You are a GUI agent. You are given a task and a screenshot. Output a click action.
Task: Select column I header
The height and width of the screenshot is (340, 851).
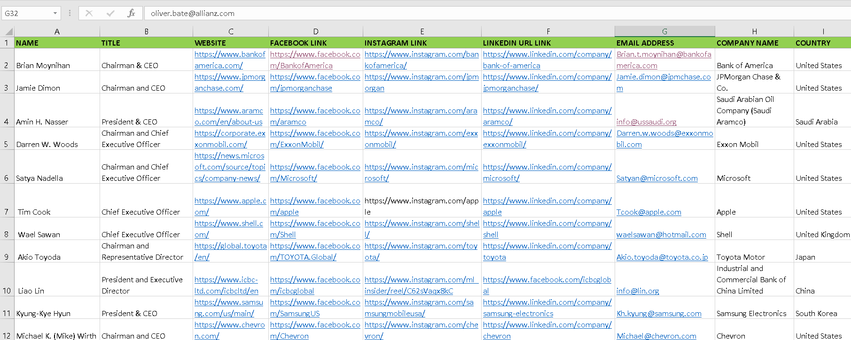[x=823, y=31]
